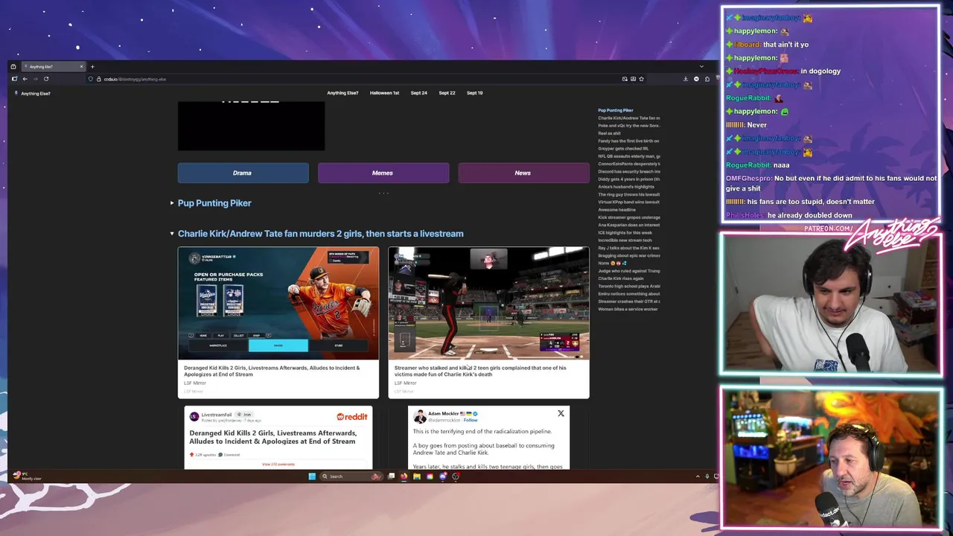The image size is (953, 536).
Task: Click the site shield icon in address bar
Action: tap(91, 79)
